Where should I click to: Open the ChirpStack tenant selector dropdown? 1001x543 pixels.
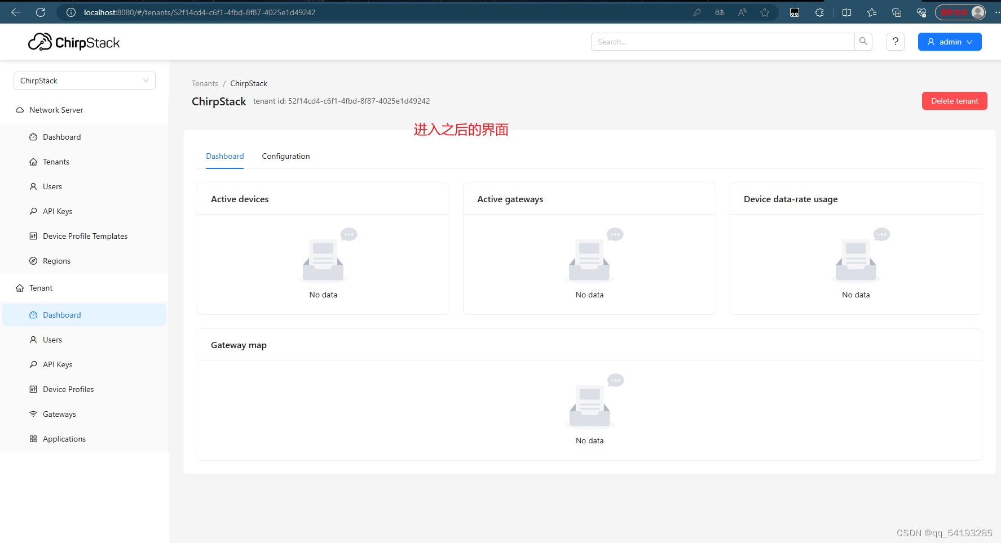(85, 81)
